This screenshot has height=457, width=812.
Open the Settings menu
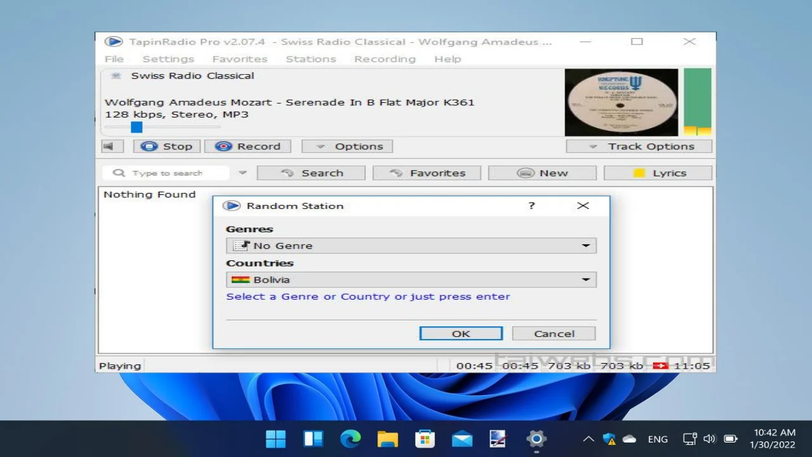168,59
